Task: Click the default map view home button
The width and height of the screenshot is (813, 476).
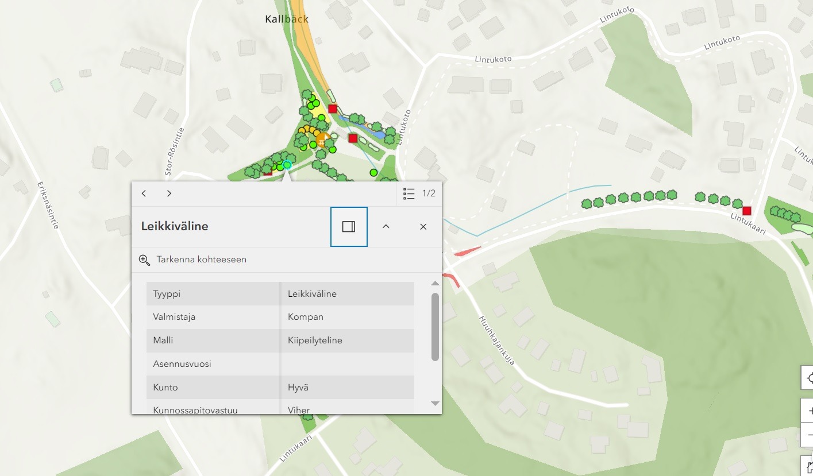Action: [x=809, y=465]
